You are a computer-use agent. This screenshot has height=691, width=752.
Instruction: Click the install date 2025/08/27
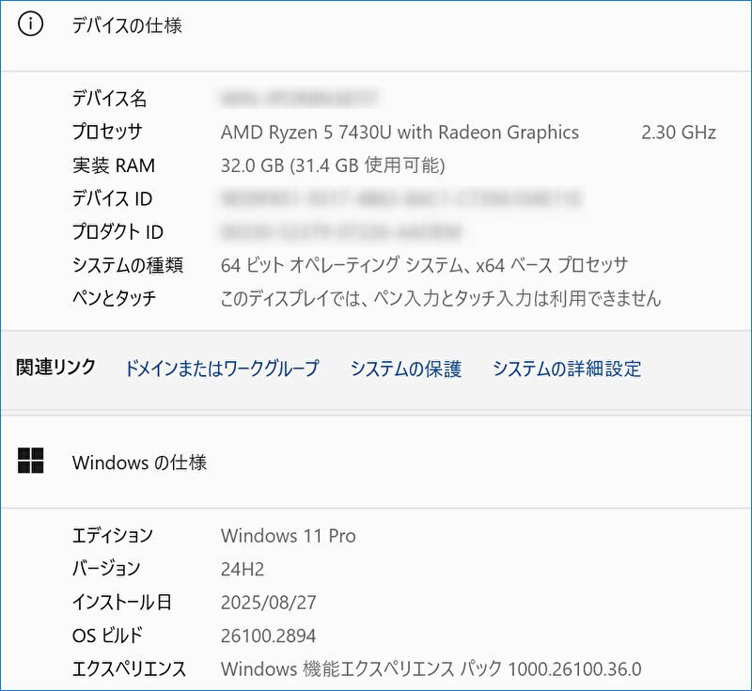point(269,603)
